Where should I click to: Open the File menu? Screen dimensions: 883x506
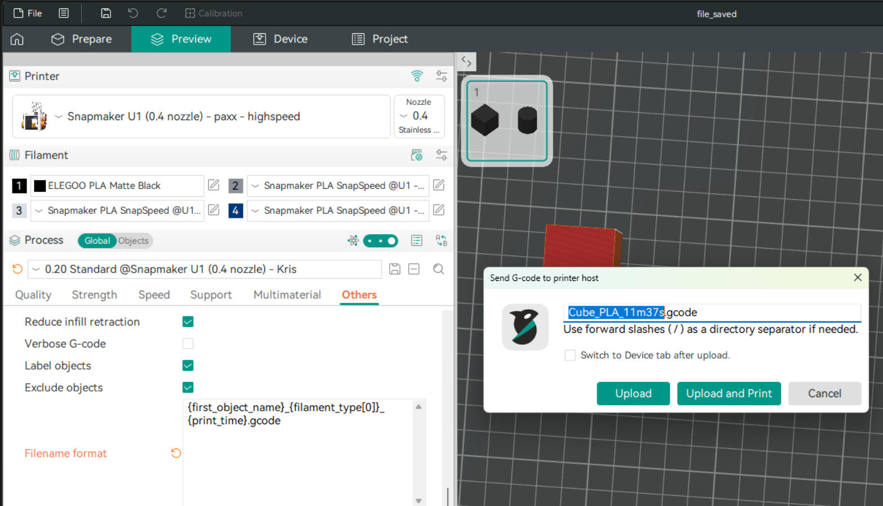pyautogui.click(x=28, y=13)
